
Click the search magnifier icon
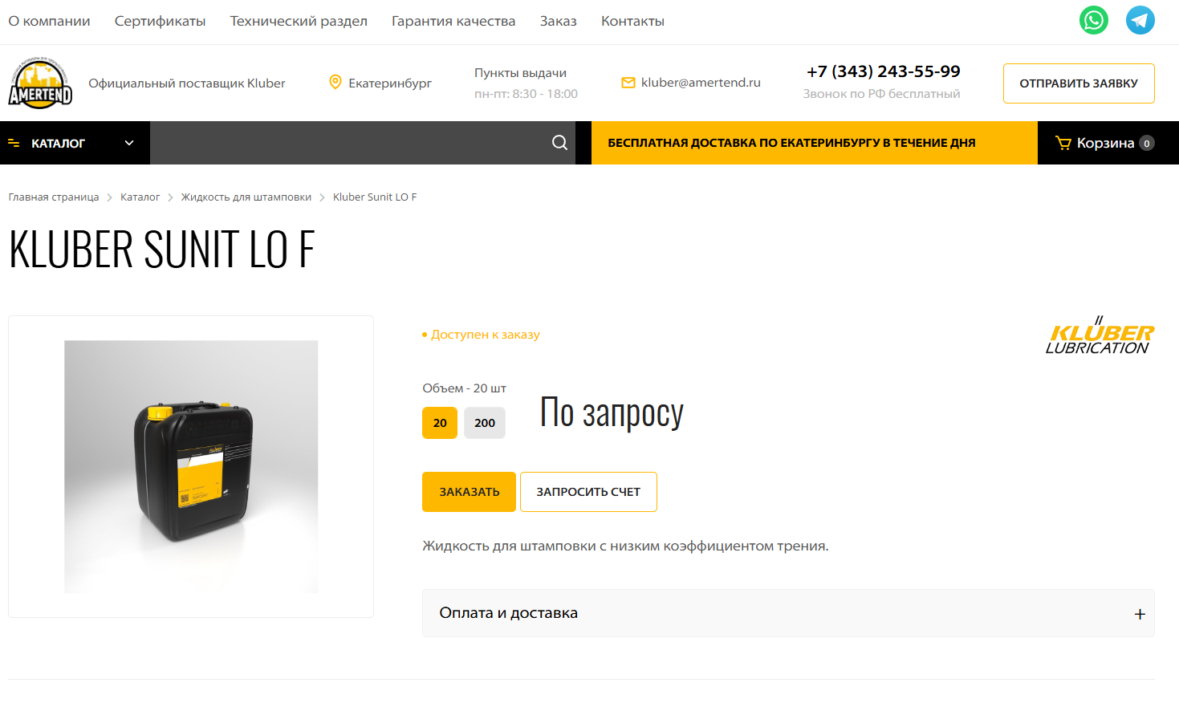[559, 143]
